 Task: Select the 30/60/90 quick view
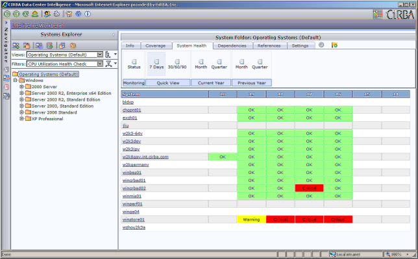(177, 64)
